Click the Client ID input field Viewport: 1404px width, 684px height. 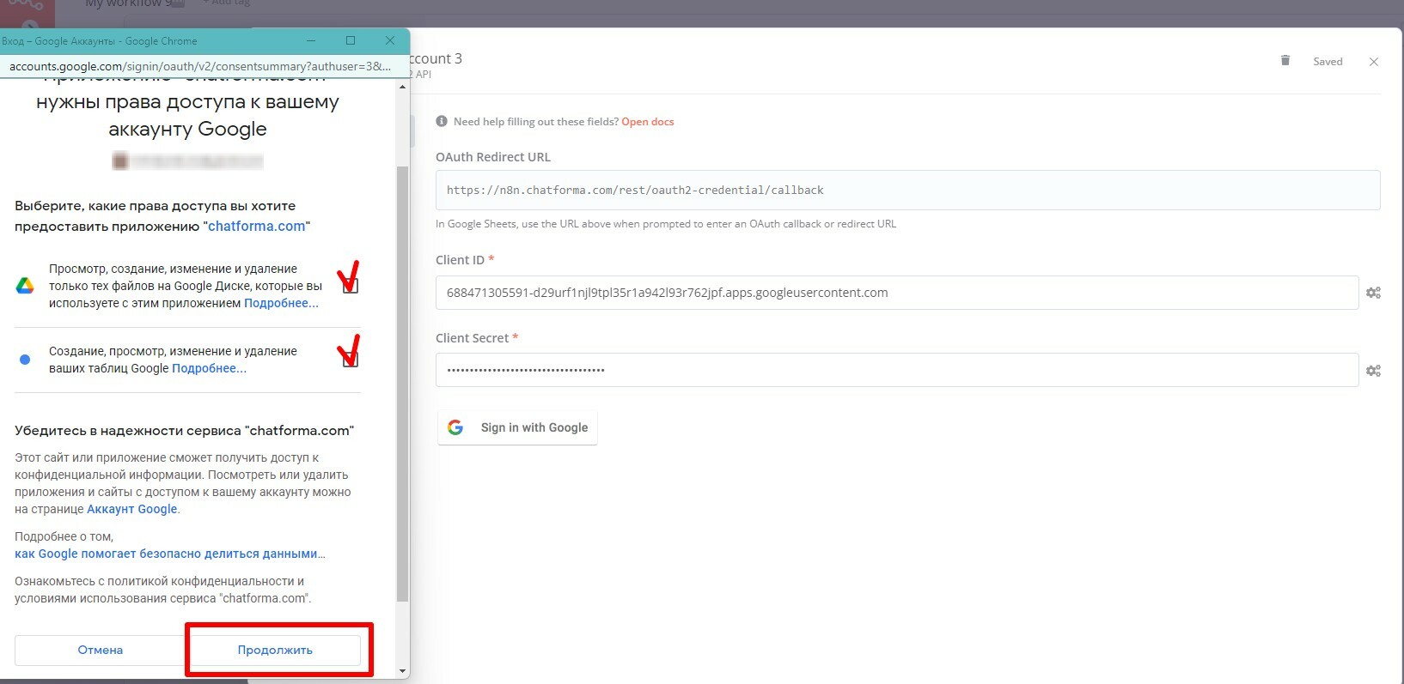[896, 293]
